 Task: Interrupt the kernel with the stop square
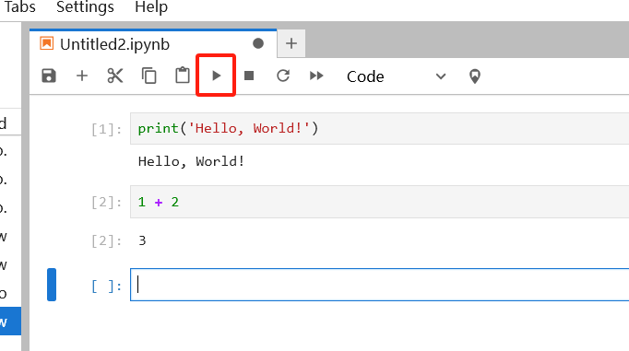pyautogui.click(x=249, y=76)
